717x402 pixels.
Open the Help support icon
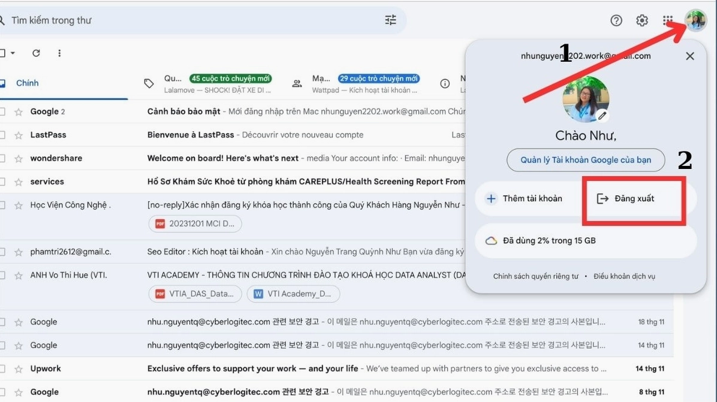[x=616, y=20]
